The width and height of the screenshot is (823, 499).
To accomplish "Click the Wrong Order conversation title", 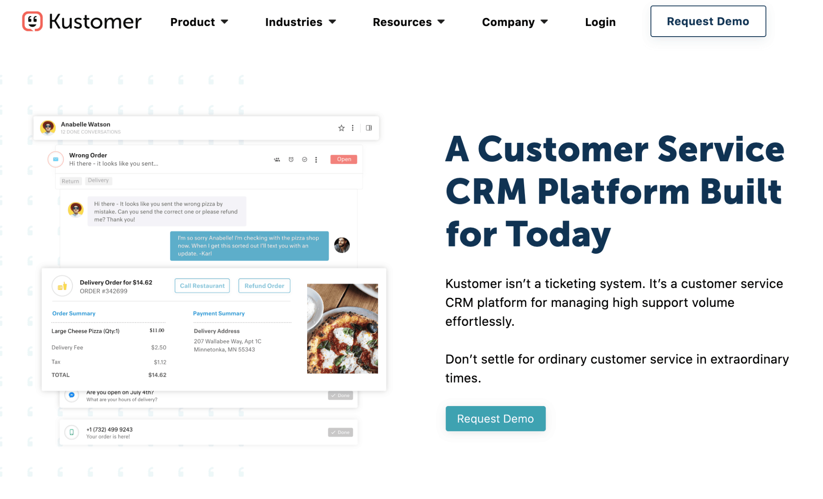I will coord(88,155).
